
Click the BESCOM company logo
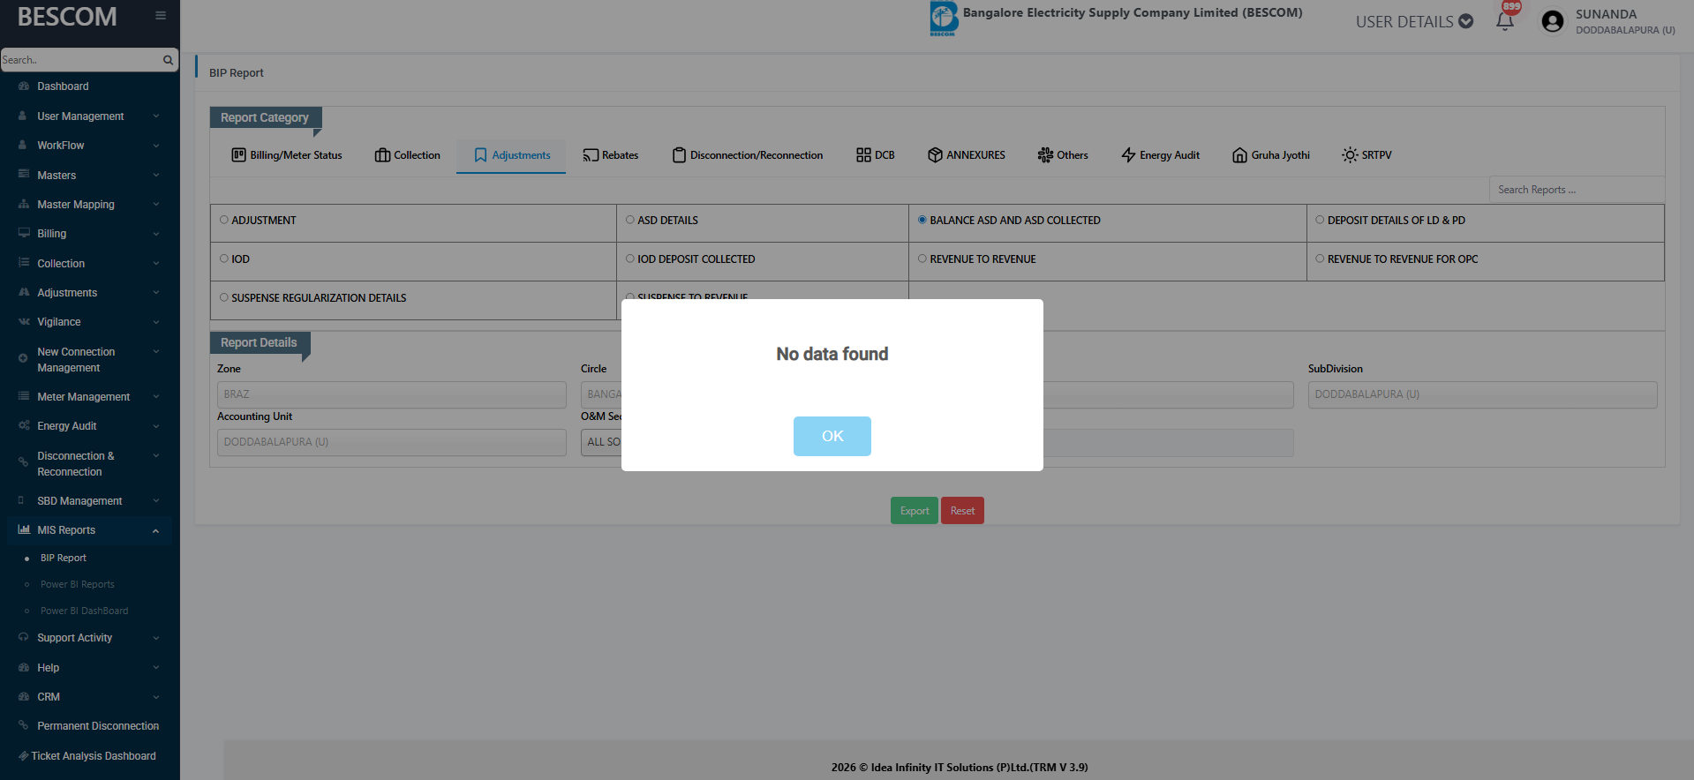pyautogui.click(x=944, y=19)
